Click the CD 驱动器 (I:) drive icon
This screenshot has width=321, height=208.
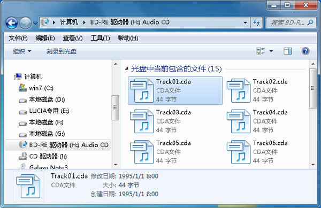(x=22, y=156)
